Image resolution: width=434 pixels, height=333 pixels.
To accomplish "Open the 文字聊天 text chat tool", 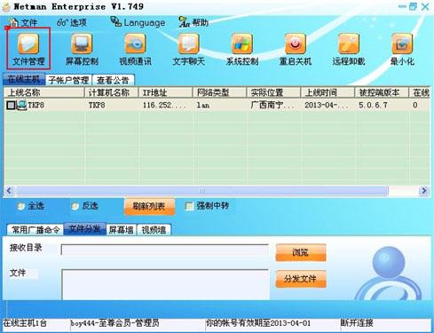I will click(x=189, y=49).
